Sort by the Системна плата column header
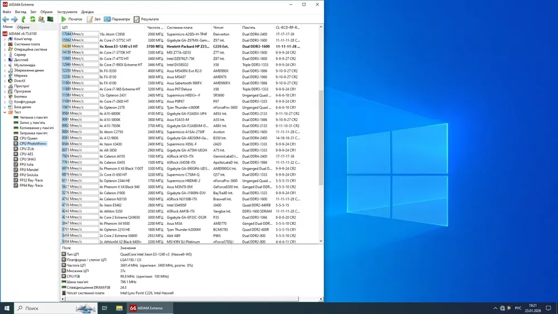The height and width of the screenshot is (314, 558). pos(179,27)
